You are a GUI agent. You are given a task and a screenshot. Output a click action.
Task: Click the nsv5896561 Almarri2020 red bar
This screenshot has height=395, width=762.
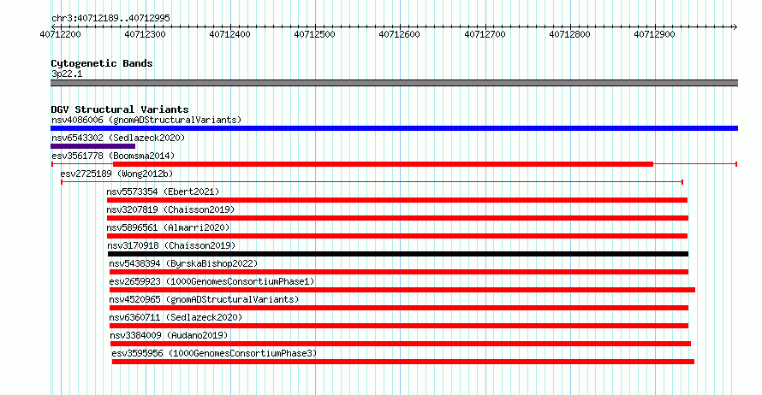pyautogui.click(x=397, y=236)
